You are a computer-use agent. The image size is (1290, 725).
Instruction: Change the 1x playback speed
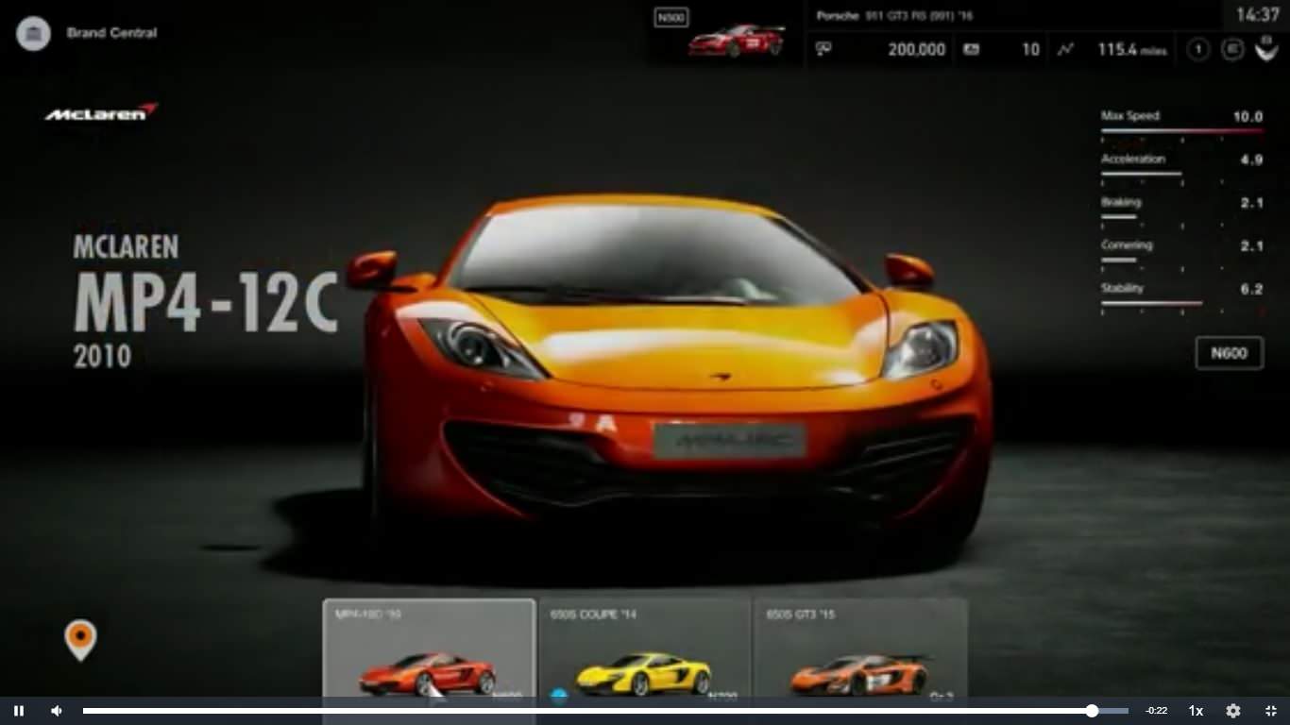click(1196, 711)
